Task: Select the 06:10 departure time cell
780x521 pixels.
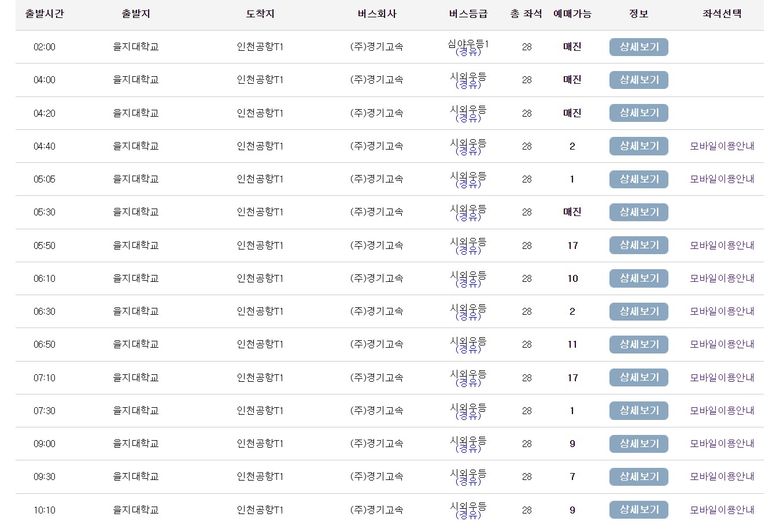Action: point(45,278)
